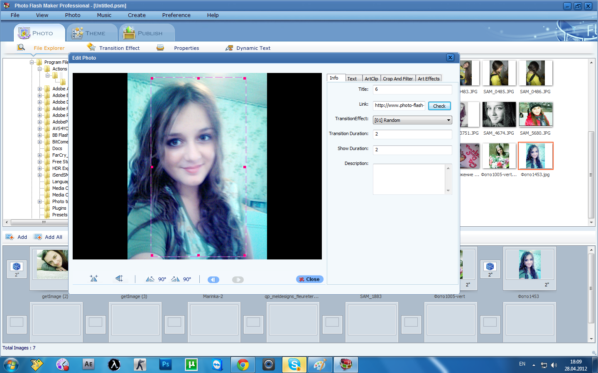
Task: Click the Properties printer icon
Action: coord(160,48)
